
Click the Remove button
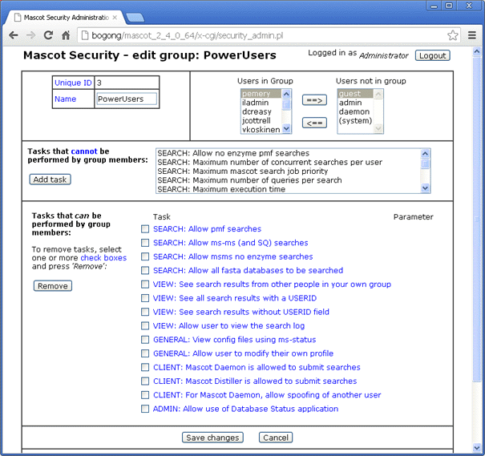point(53,286)
